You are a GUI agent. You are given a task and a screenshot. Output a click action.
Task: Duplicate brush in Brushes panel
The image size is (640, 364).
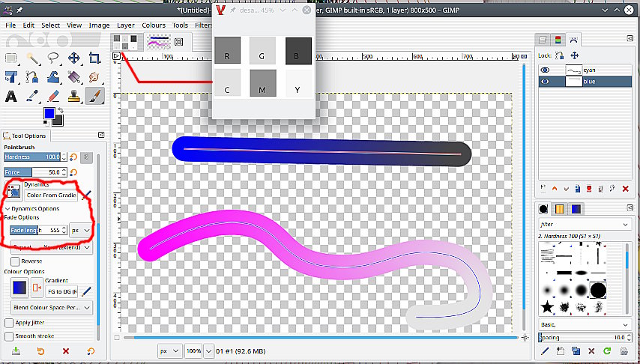click(576, 351)
